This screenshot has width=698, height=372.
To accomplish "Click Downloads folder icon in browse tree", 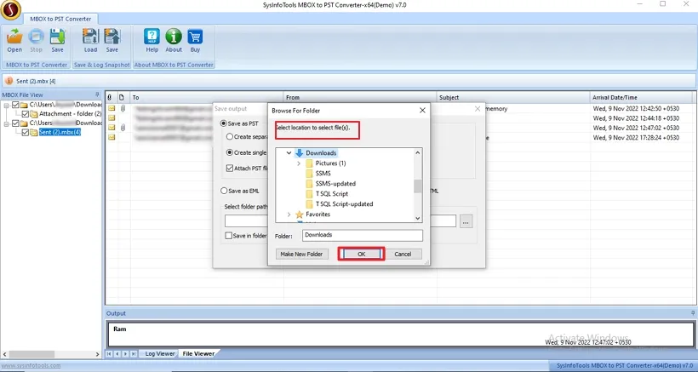I will (x=299, y=152).
